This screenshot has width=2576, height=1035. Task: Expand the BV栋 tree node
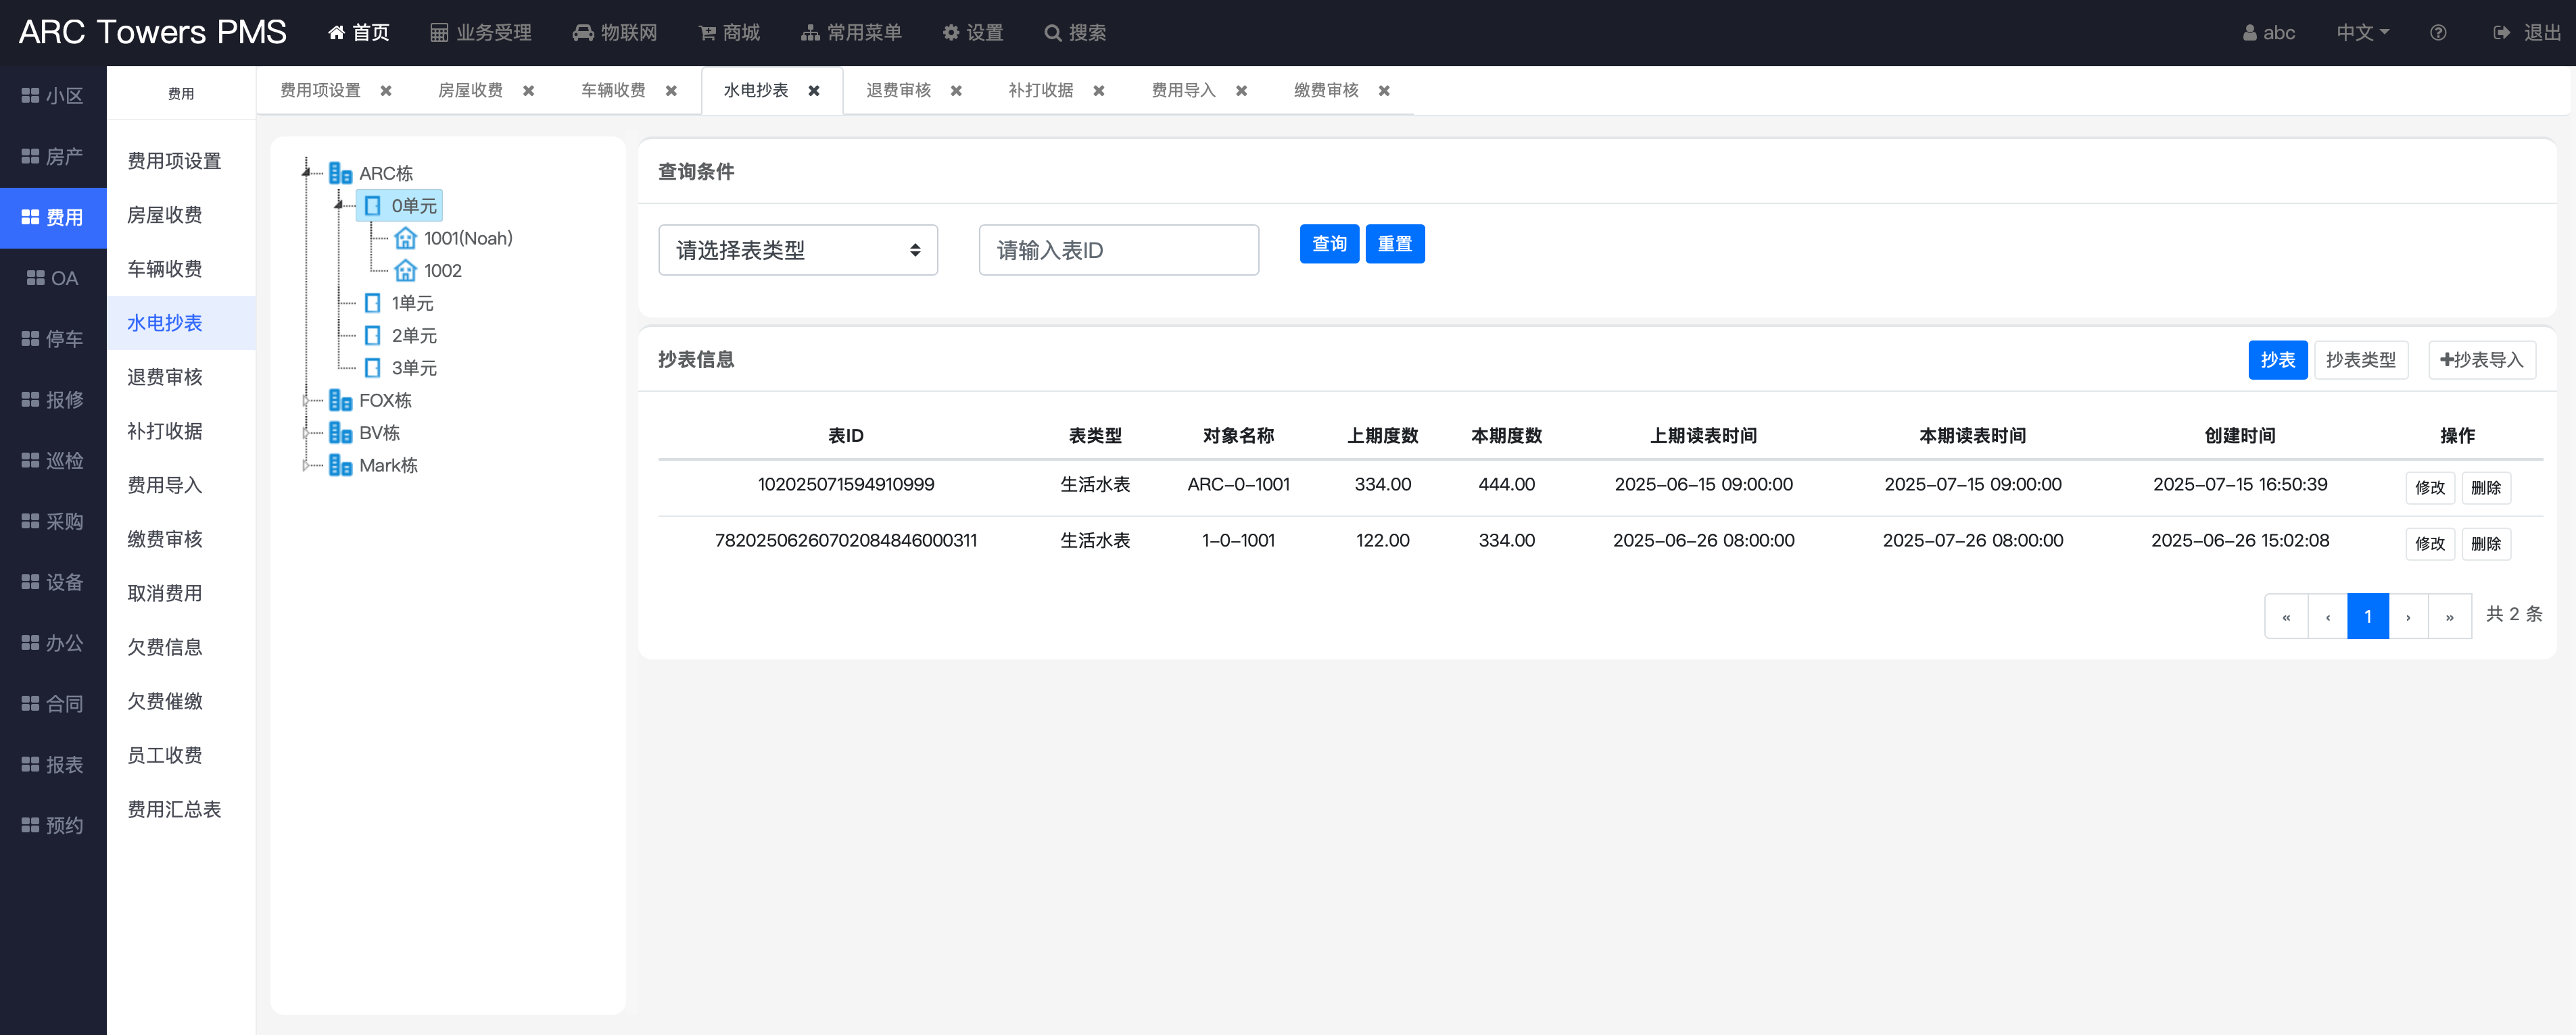(x=306, y=434)
